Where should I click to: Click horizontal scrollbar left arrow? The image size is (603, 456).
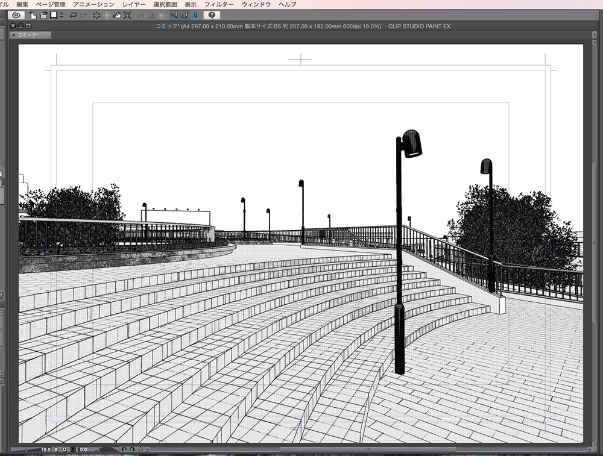click(148, 449)
